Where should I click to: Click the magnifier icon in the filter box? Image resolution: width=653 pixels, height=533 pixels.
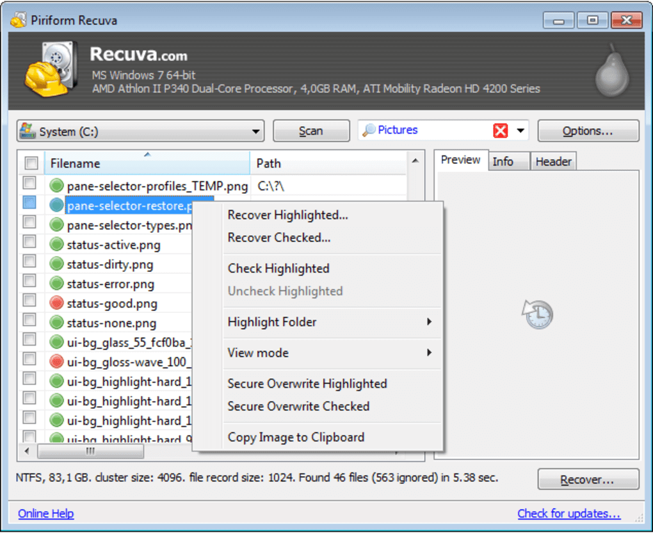pos(369,130)
